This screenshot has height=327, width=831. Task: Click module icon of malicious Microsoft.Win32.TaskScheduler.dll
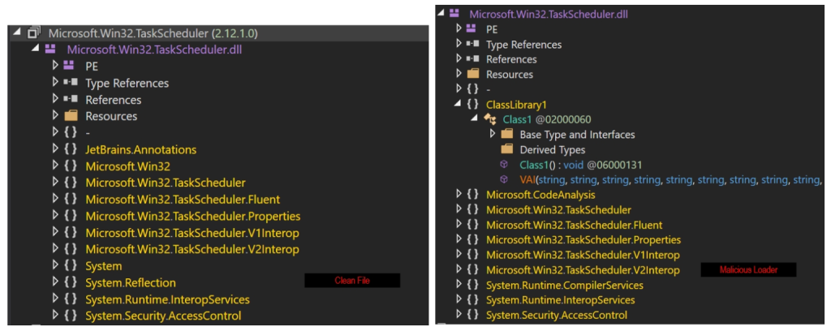click(x=454, y=13)
